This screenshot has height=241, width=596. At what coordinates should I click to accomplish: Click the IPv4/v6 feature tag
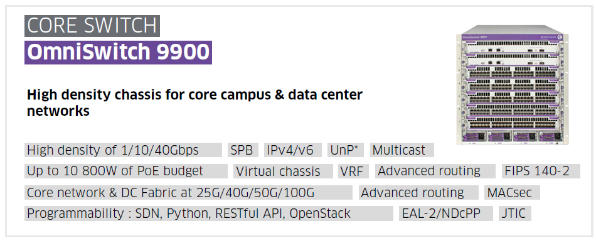[x=293, y=150]
